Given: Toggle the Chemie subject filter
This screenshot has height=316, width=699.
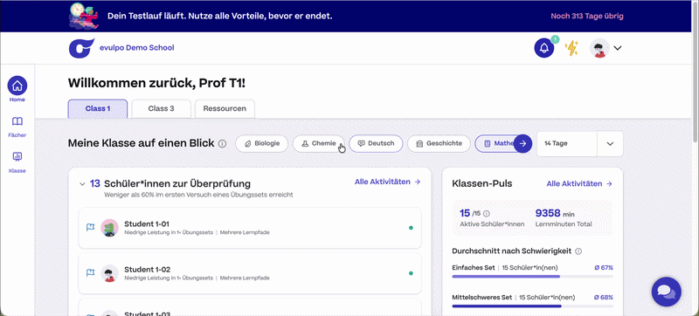Looking at the screenshot, I should [x=318, y=143].
